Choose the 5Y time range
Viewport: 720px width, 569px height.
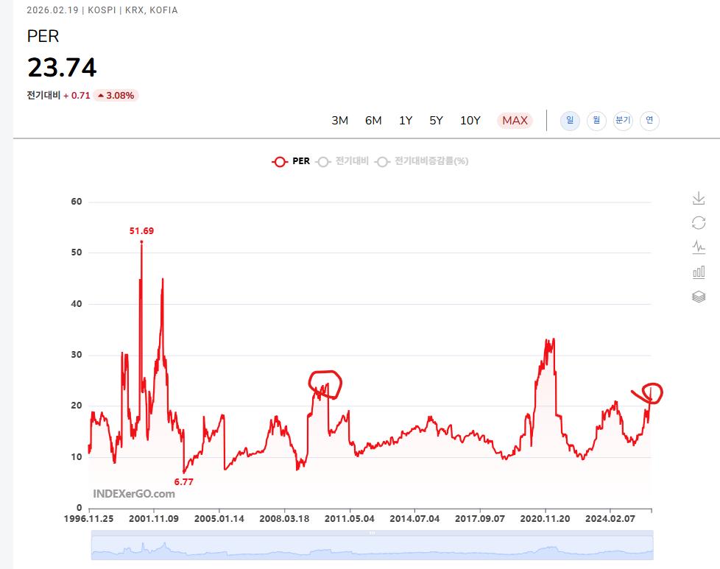[x=437, y=121]
